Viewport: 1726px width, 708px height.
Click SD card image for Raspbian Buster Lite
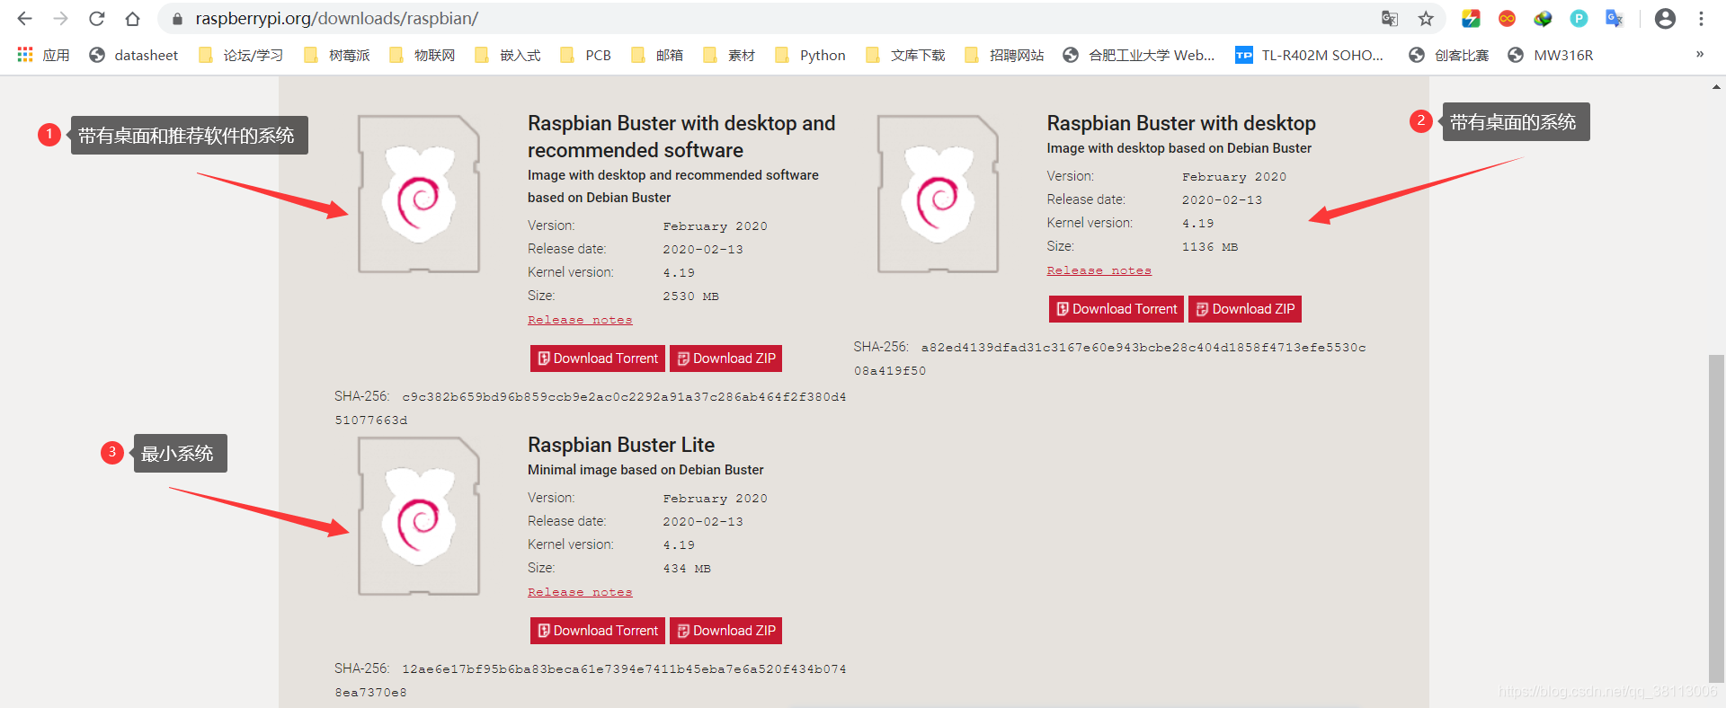pyautogui.click(x=419, y=516)
